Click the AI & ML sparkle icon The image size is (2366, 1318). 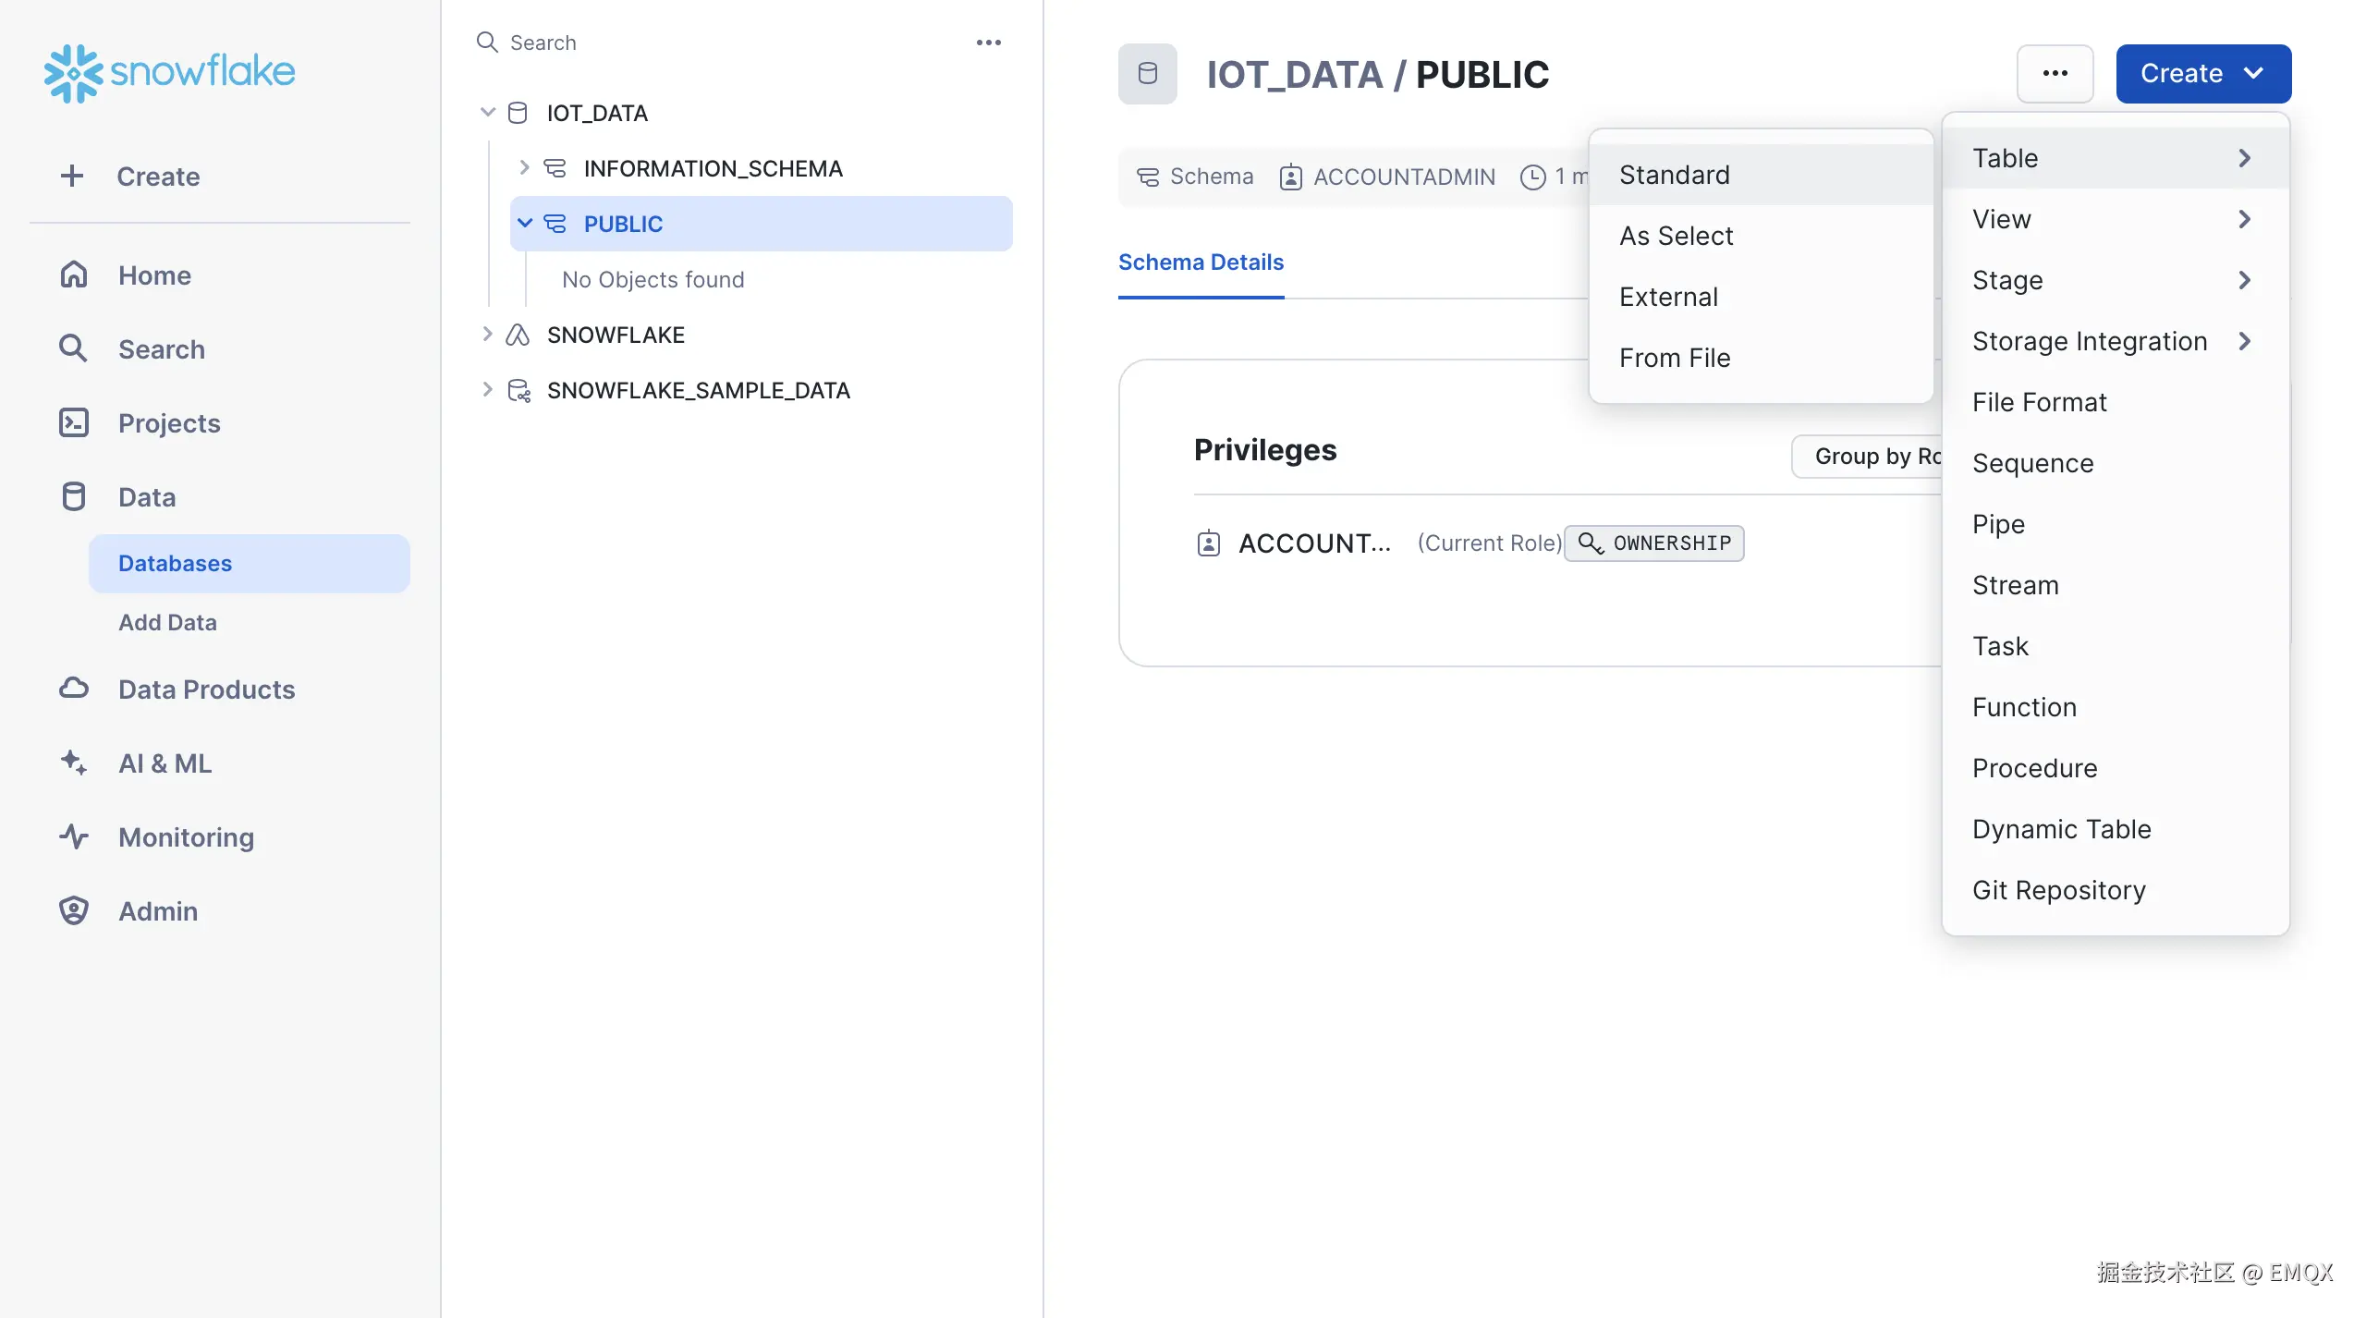pos(74,763)
